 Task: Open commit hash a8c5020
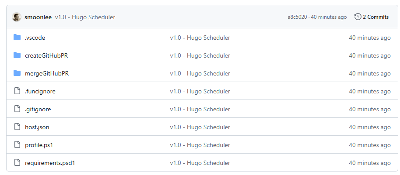[297, 17]
